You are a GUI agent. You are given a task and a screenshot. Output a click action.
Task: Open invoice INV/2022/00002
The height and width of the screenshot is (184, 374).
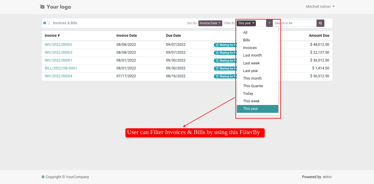point(58,45)
